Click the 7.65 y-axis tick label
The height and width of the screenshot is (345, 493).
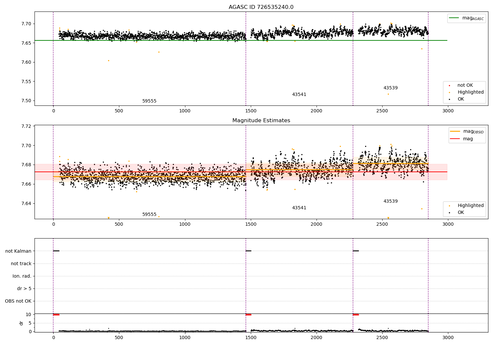coord(26,43)
